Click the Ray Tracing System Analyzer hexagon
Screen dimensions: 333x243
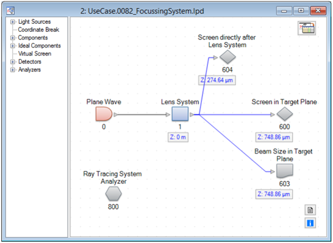(113, 194)
